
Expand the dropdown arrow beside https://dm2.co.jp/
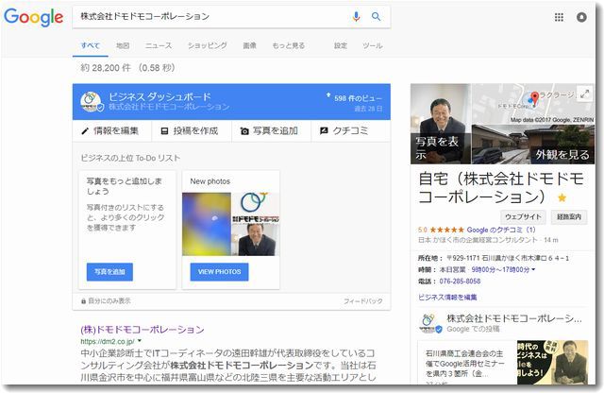pyautogui.click(x=140, y=341)
